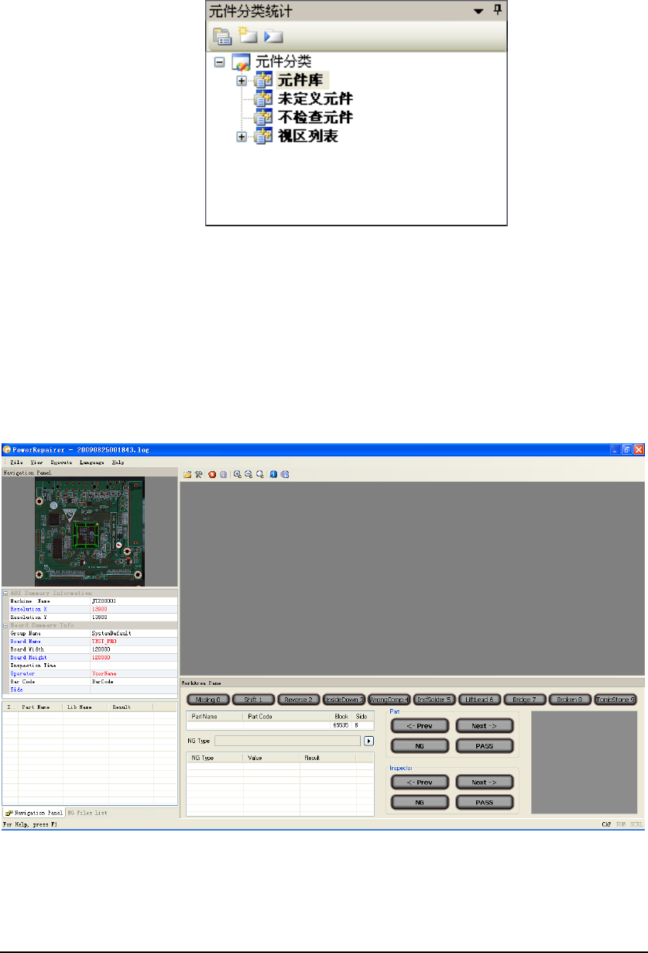This screenshot has width=648, height=953.
Task: Click the icon beside 不检查元件
Action: click(264, 118)
